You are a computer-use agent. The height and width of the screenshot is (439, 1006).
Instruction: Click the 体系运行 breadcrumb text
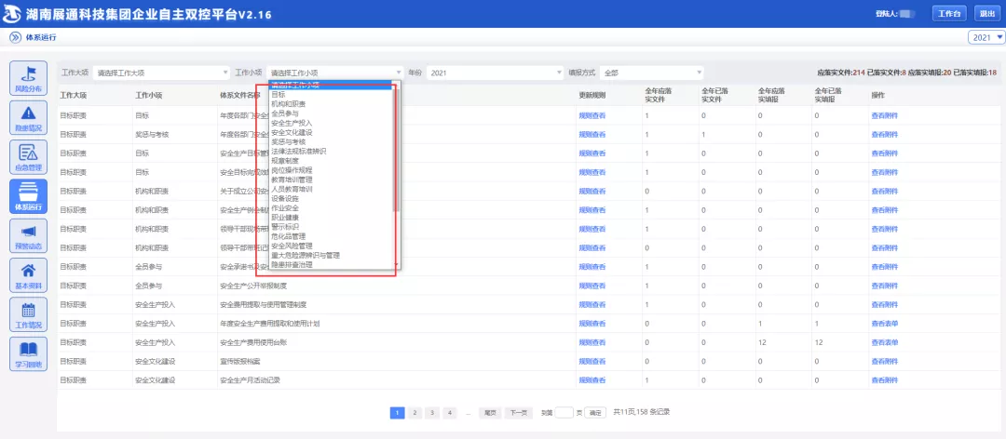41,38
